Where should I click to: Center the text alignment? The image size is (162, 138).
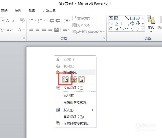(x=37, y=30)
